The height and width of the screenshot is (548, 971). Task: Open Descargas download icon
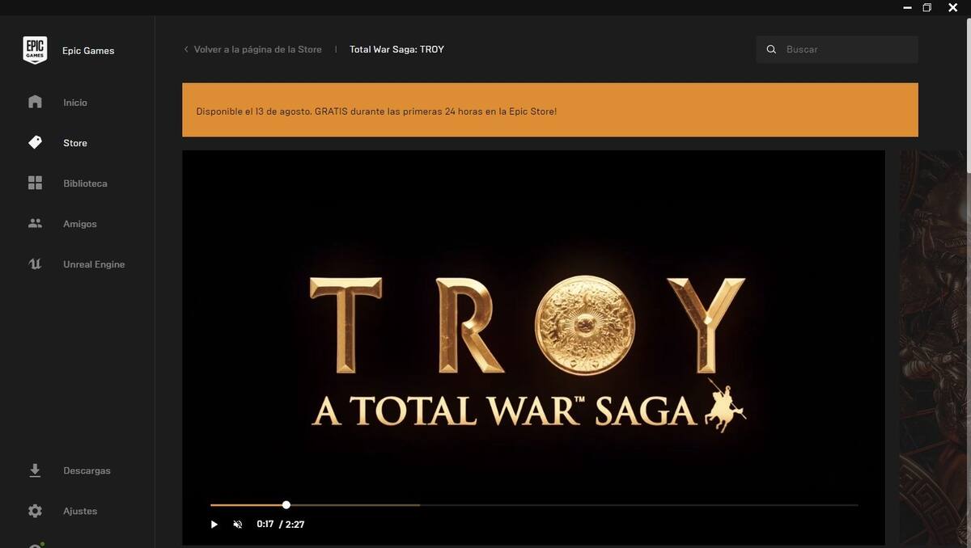coord(35,470)
